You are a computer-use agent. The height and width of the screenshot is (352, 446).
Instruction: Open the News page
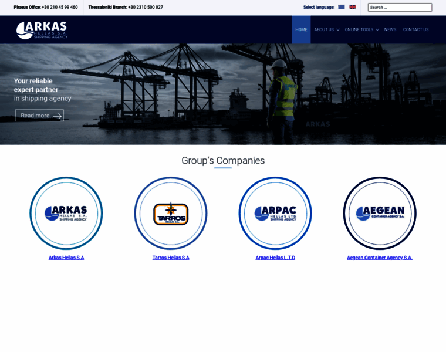coord(390,29)
